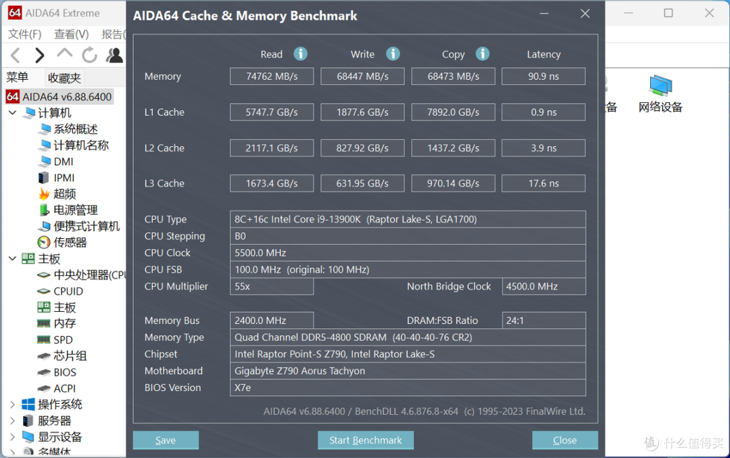Click North Bridge Clock 4500.0 MHz field
Viewport: 730px width, 458px height.
tap(543, 287)
